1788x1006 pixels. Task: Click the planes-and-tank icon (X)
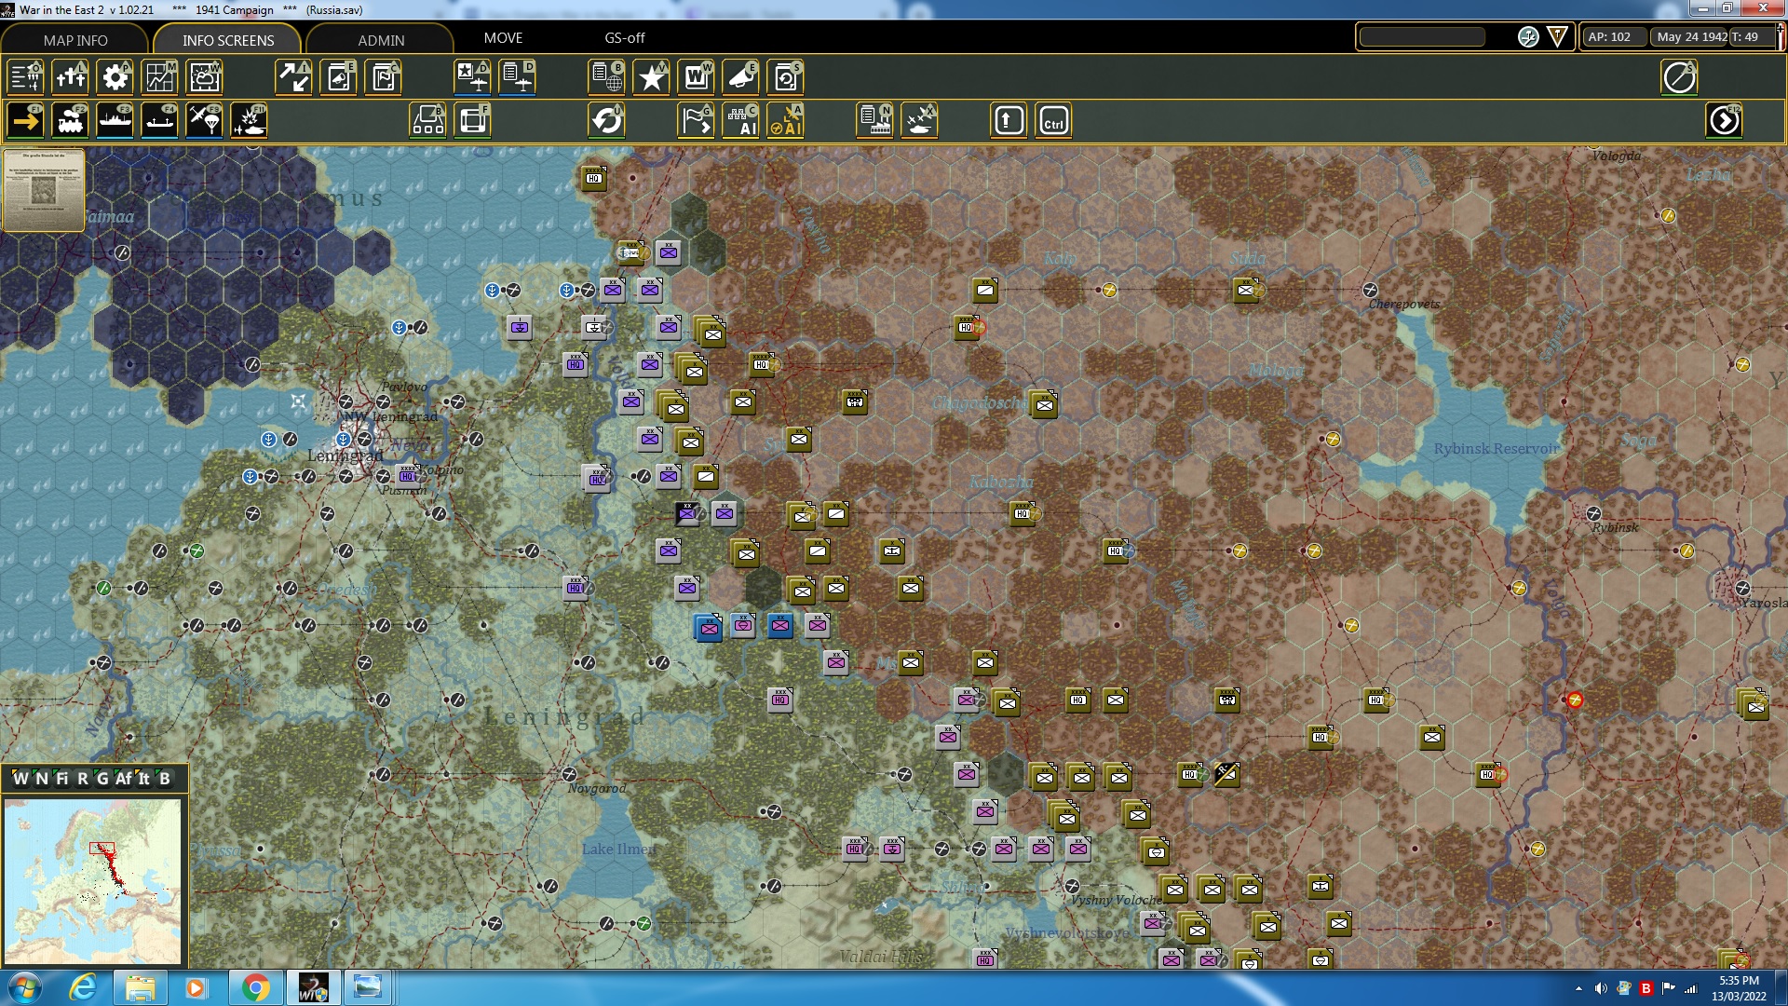(x=920, y=121)
